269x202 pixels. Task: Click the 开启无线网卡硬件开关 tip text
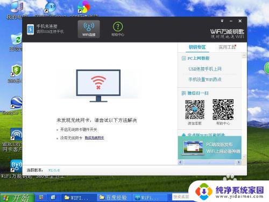tap(79, 129)
